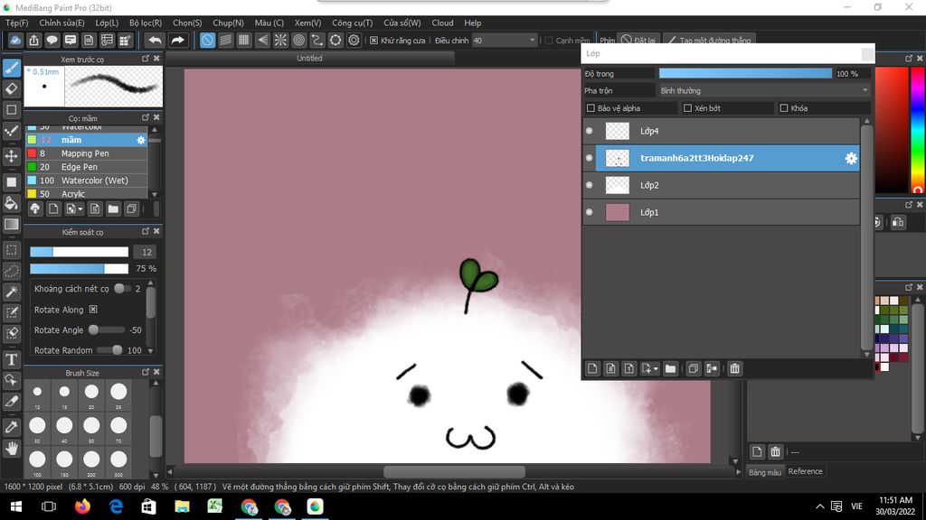Screen dimensions: 926x520
Task: Select the Hand pan tool
Action: (11, 448)
